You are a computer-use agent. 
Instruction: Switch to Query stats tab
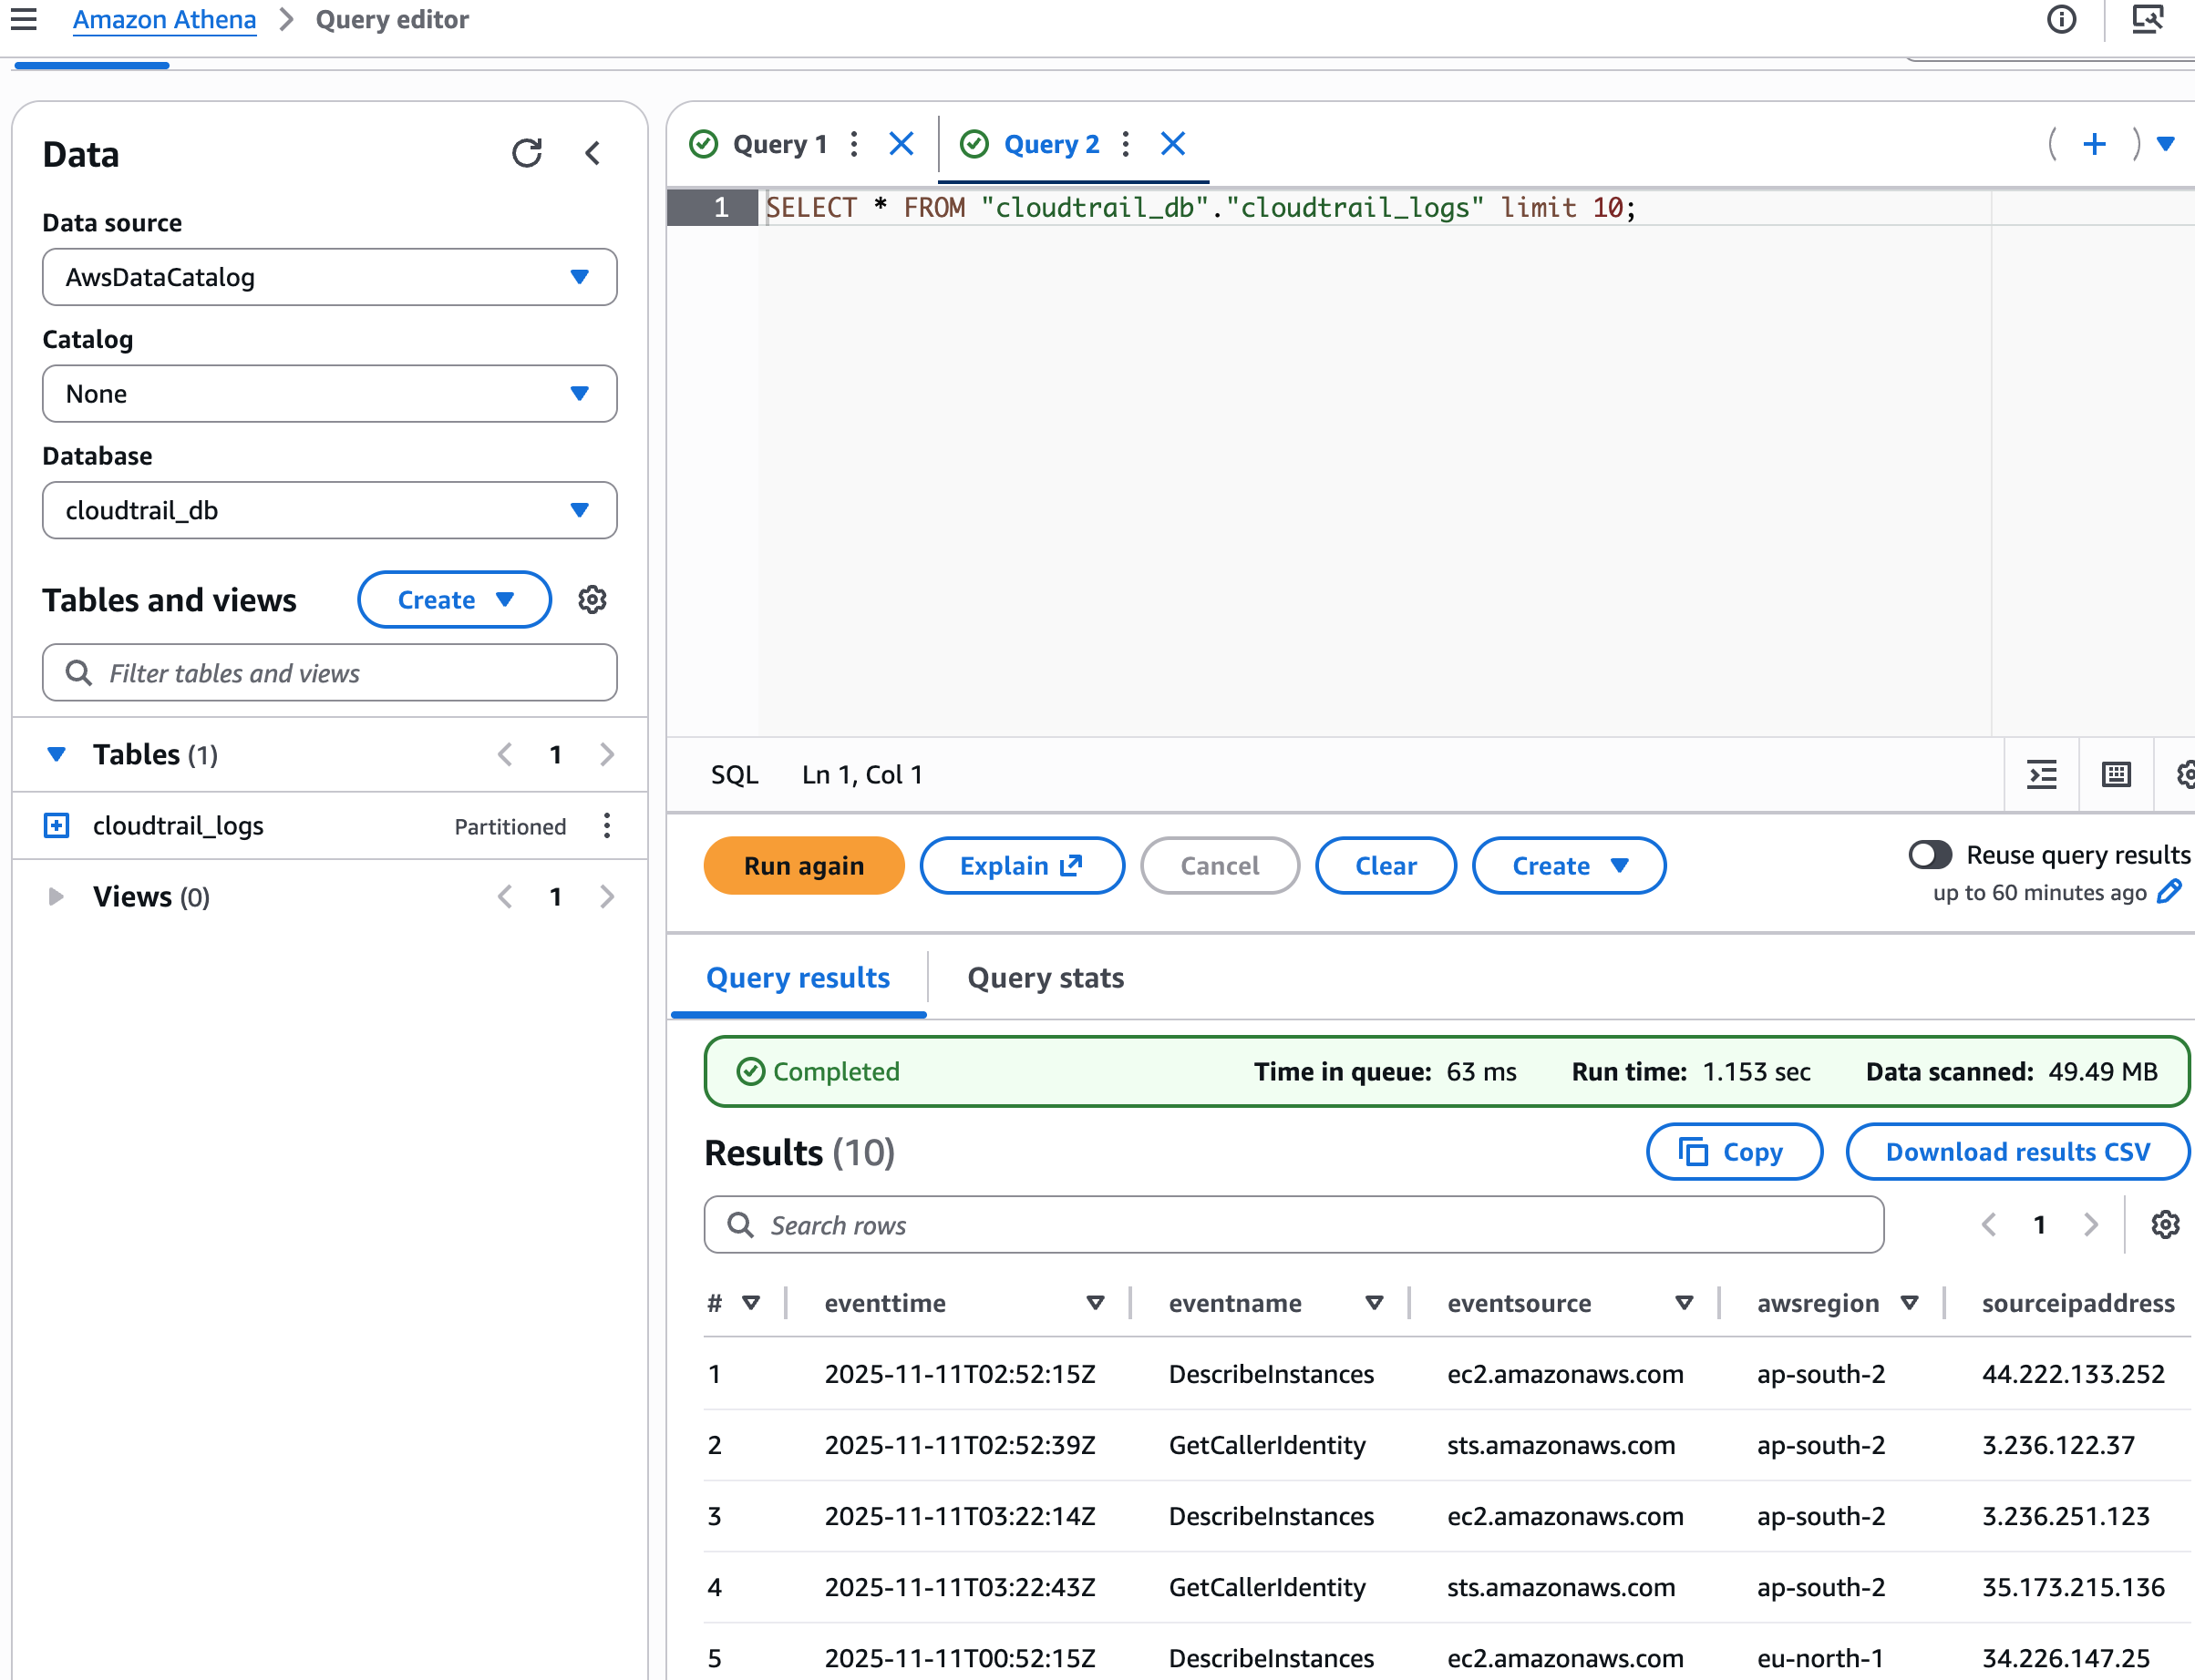point(1045,978)
